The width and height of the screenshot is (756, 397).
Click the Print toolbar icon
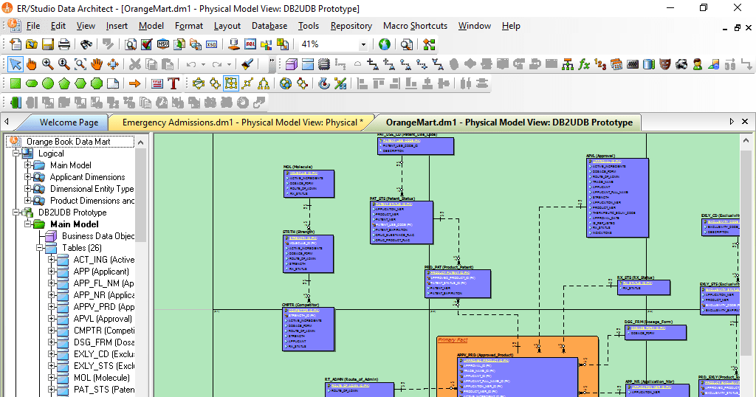[x=64, y=44]
